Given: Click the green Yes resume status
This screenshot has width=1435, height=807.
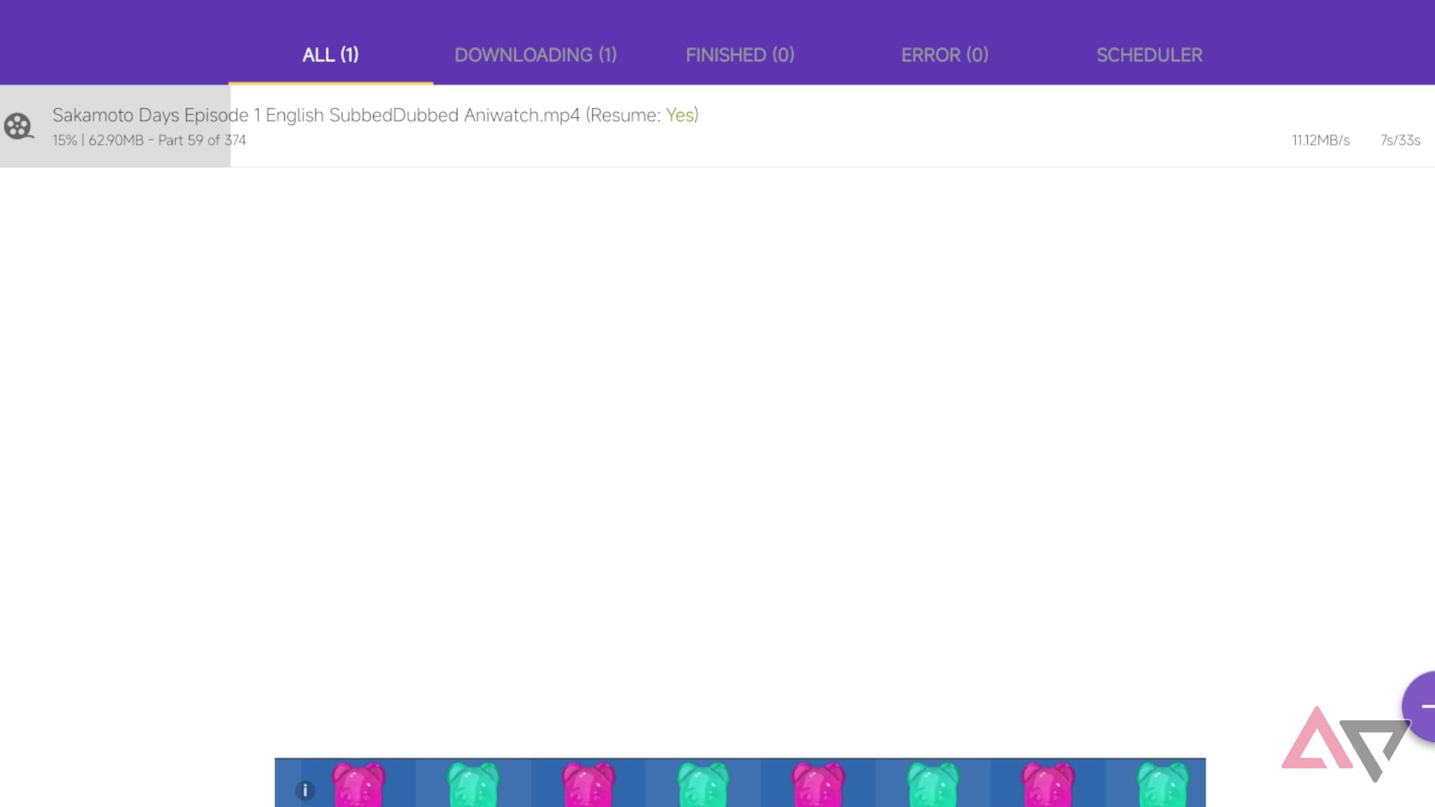Looking at the screenshot, I should pos(680,115).
